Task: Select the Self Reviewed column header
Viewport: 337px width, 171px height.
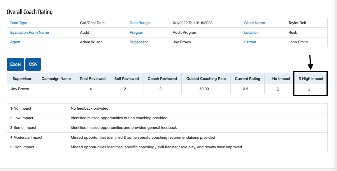Action: click(x=127, y=79)
